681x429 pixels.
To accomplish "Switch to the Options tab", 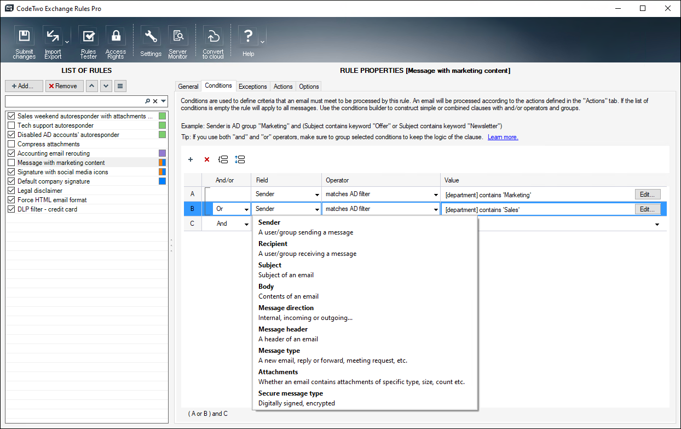I will point(309,87).
